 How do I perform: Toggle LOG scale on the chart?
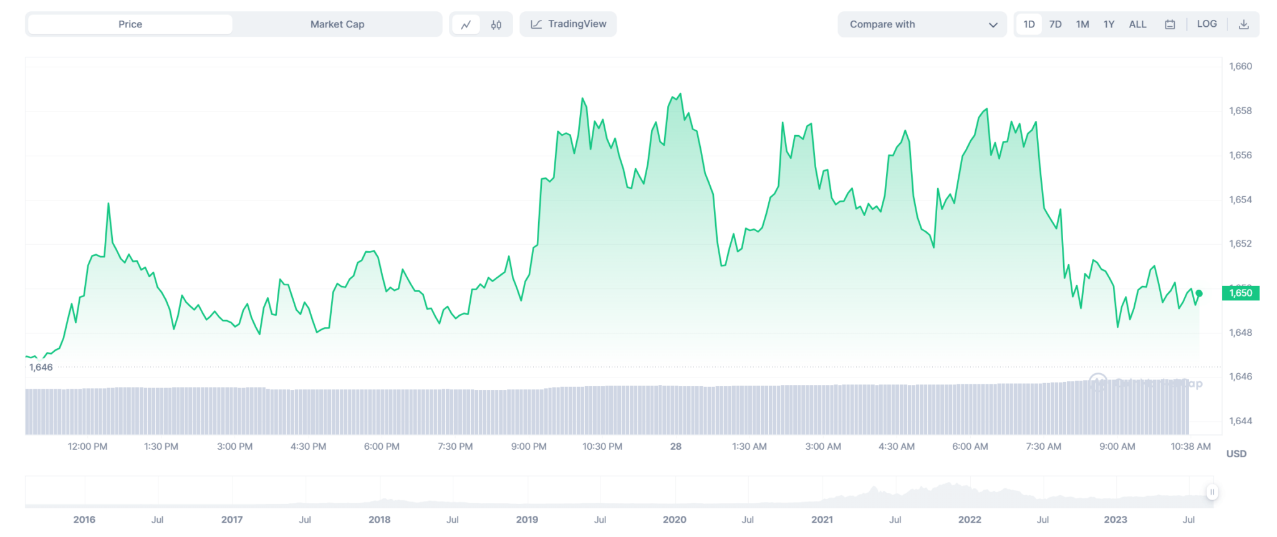pos(1207,24)
